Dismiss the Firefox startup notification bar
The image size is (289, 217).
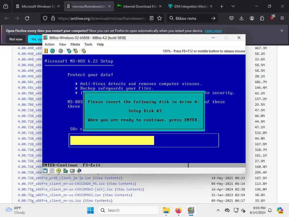coord(282,31)
